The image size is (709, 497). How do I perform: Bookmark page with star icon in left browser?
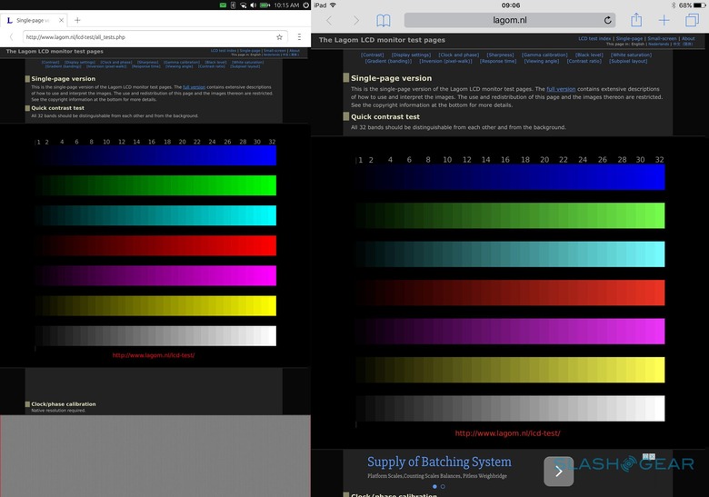click(x=279, y=37)
